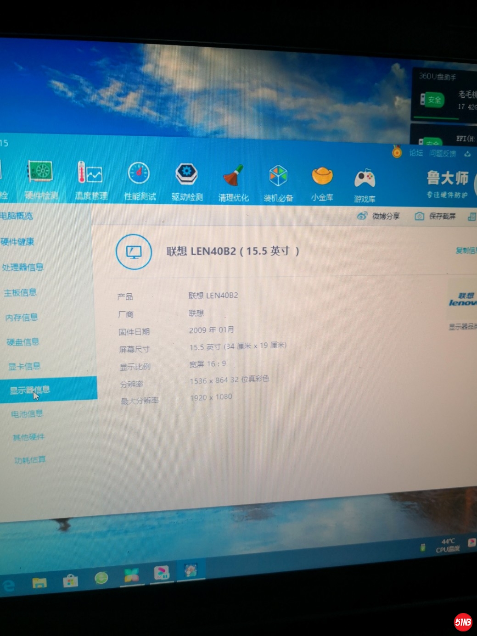Viewport: 477px width, 636px height.
Task: Open the 问题反馈 feedback link
Action: click(x=443, y=153)
